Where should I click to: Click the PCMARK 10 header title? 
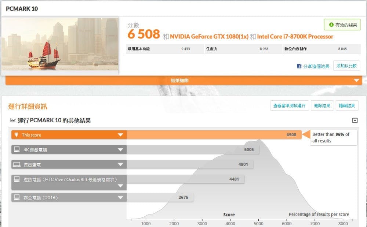point(22,9)
